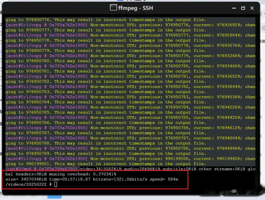The width and height of the screenshot is (265, 200).
Task: Click the 'time=05:57:18.87' value
Action: click(x=70, y=179)
